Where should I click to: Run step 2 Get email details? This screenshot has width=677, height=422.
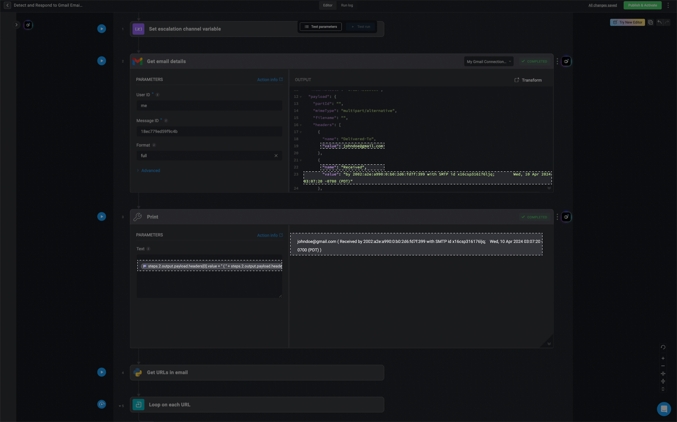click(x=102, y=61)
